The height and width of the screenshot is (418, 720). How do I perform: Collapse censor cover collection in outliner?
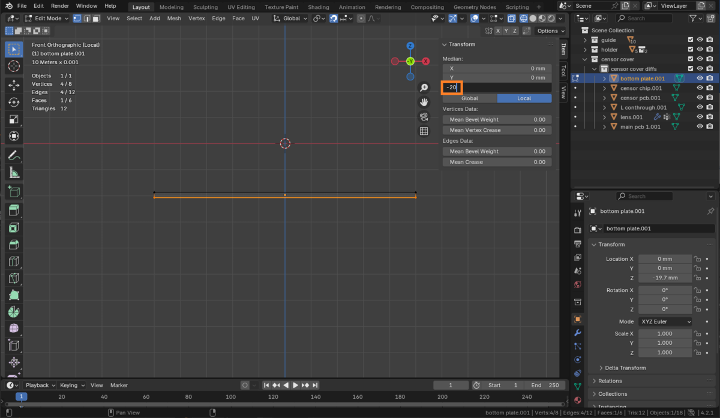point(586,59)
